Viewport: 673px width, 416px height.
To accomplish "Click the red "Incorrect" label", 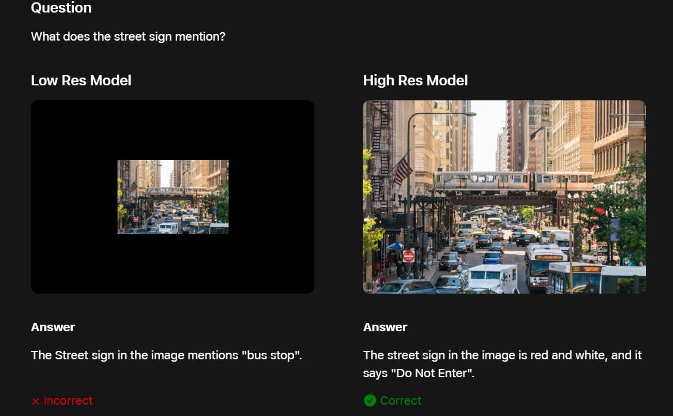I will tap(68, 400).
